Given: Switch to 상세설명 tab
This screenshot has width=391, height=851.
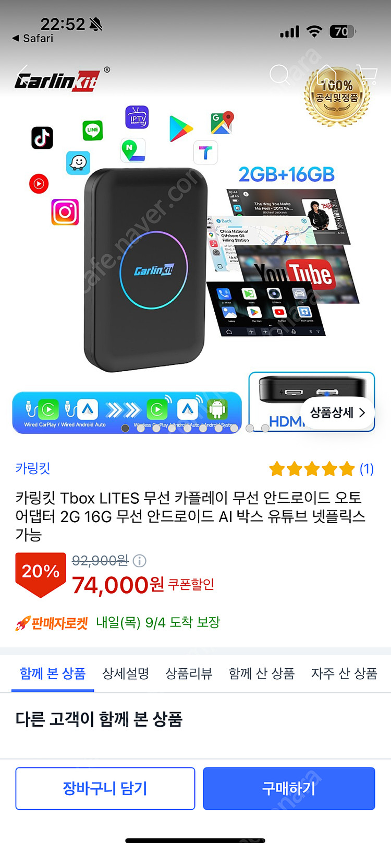Looking at the screenshot, I should [x=126, y=673].
